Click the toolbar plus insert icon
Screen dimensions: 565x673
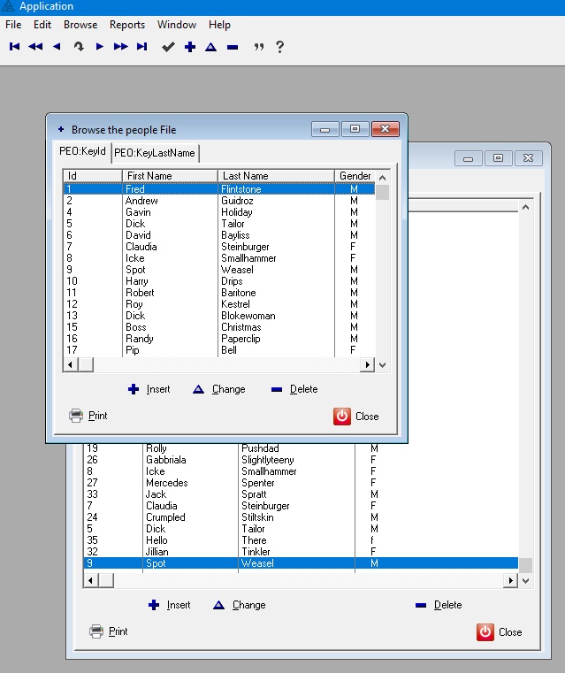click(x=189, y=47)
